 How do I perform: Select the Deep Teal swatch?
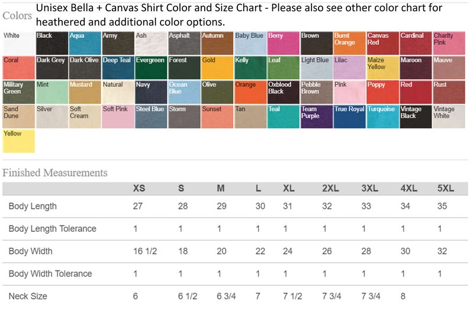[118, 67]
